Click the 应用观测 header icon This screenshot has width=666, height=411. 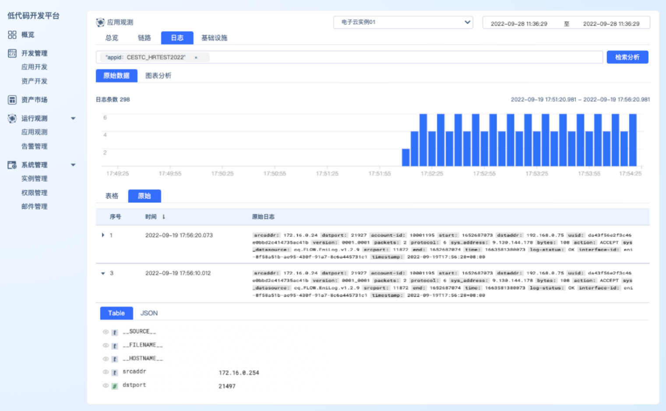[x=101, y=22]
